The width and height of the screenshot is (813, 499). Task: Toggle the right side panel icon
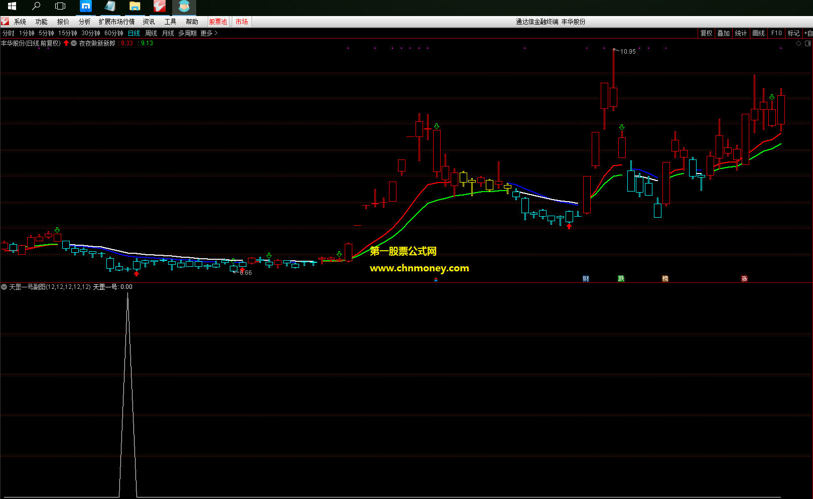click(807, 43)
